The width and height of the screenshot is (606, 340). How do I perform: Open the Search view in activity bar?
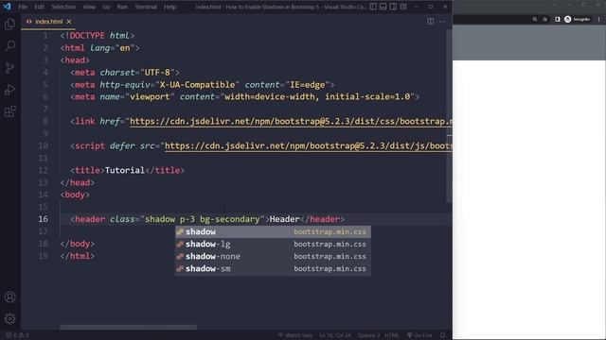point(10,46)
